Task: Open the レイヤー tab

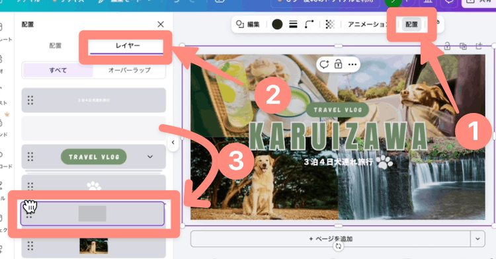Action: [127, 46]
